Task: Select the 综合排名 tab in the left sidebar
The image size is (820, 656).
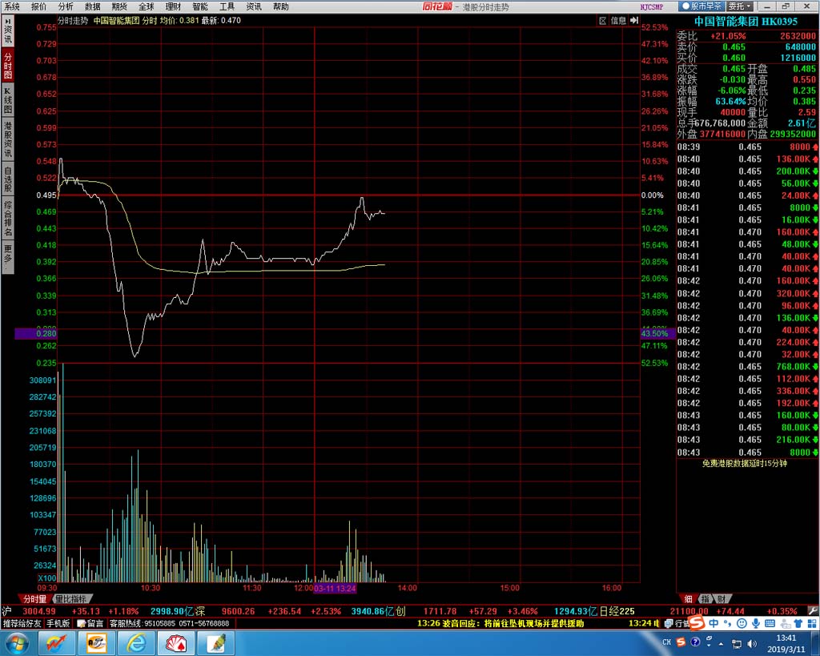Action: pyautogui.click(x=8, y=218)
